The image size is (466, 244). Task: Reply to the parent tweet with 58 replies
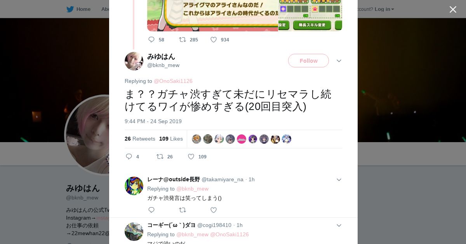coord(156,40)
